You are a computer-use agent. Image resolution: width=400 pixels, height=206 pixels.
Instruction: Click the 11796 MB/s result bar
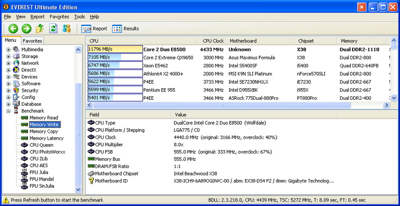[115, 49]
